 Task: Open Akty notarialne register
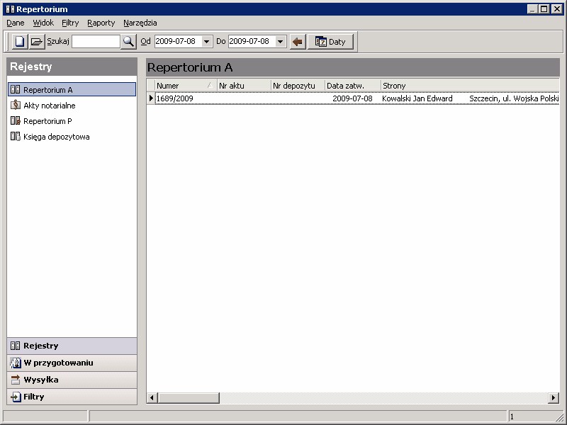pos(49,106)
